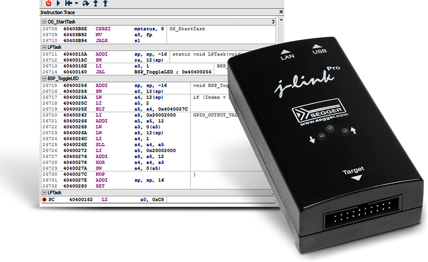The width and height of the screenshot is (428, 262).
Task: Open the dropdown beside Step Back
Action: [76, 4]
